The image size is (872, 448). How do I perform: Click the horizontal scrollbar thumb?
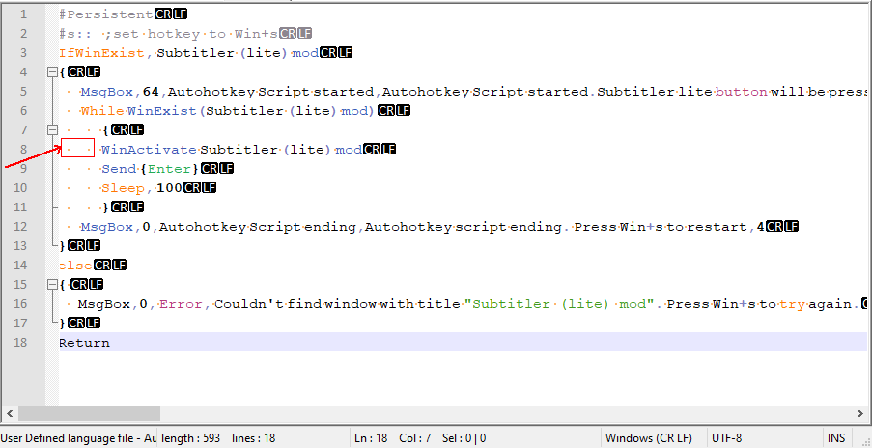pos(89,413)
